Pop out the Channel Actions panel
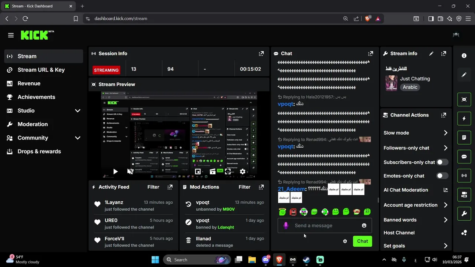Screen dimensions: 475x267 pos(443,115)
